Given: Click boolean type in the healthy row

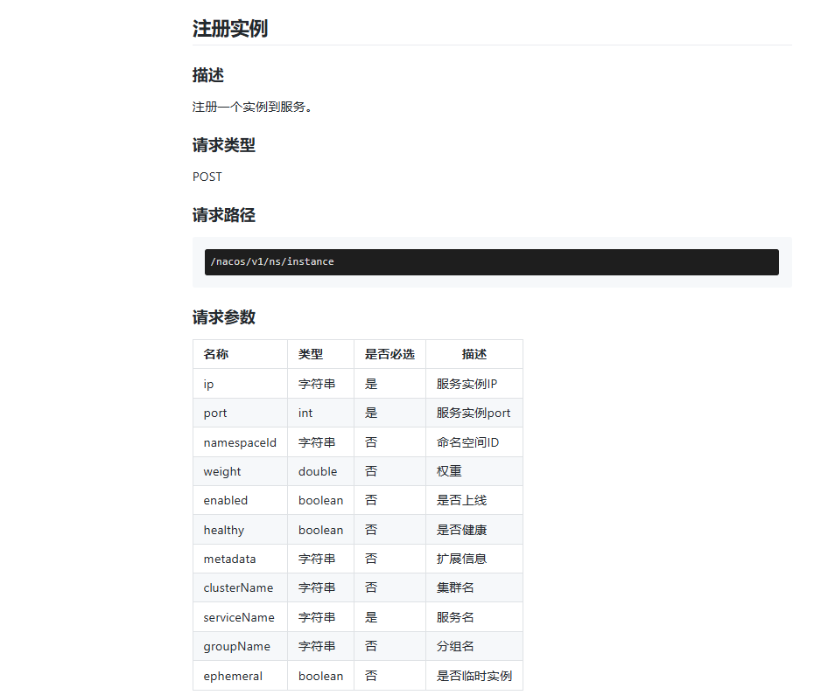Looking at the screenshot, I should (x=321, y=530).
